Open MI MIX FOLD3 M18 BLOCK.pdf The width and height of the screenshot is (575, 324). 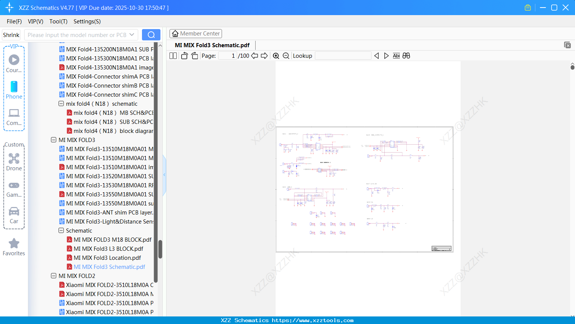[113, 239]
